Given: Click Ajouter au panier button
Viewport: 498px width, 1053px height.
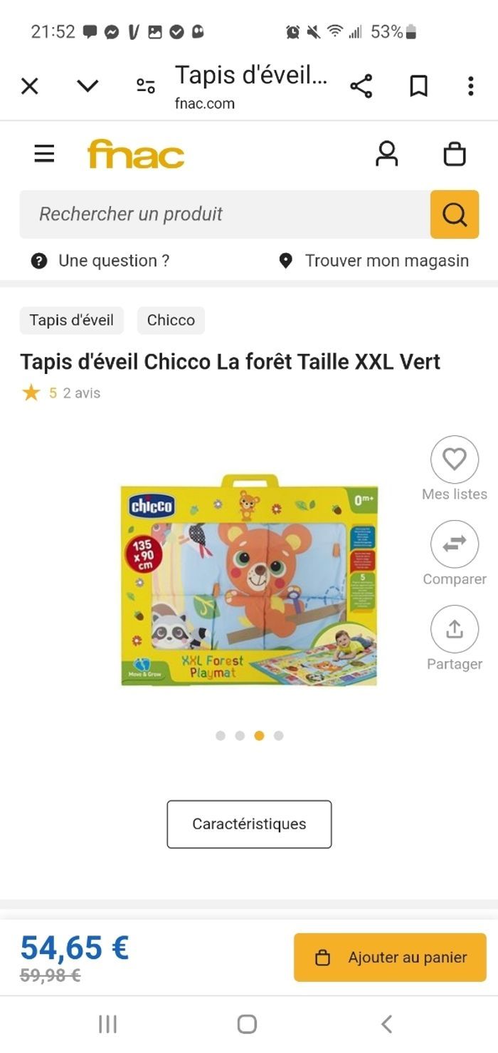Looking at the screenshot, I should (x=390, y=958).
